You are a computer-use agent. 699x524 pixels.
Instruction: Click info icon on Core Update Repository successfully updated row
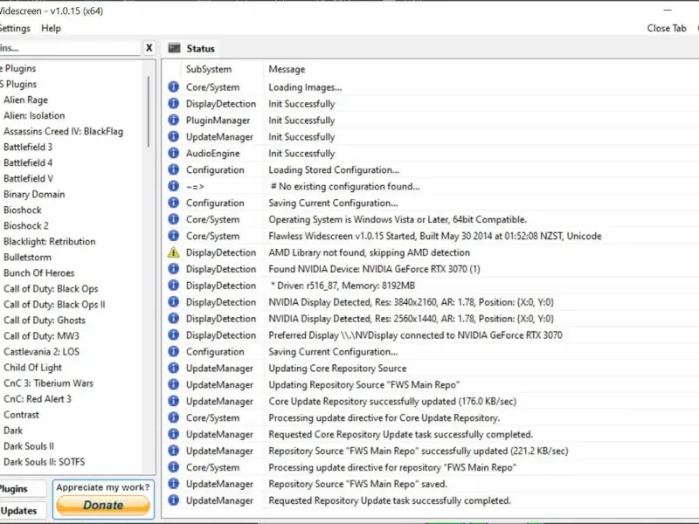[x=173, y=401]
